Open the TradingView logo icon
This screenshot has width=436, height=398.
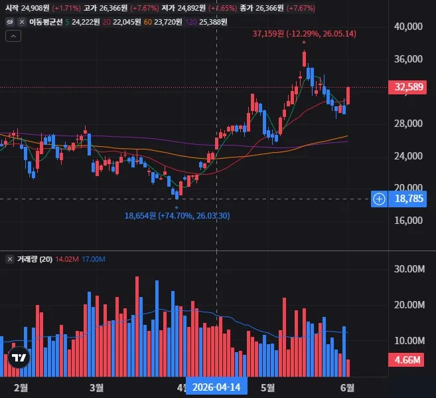click(19, 357)
